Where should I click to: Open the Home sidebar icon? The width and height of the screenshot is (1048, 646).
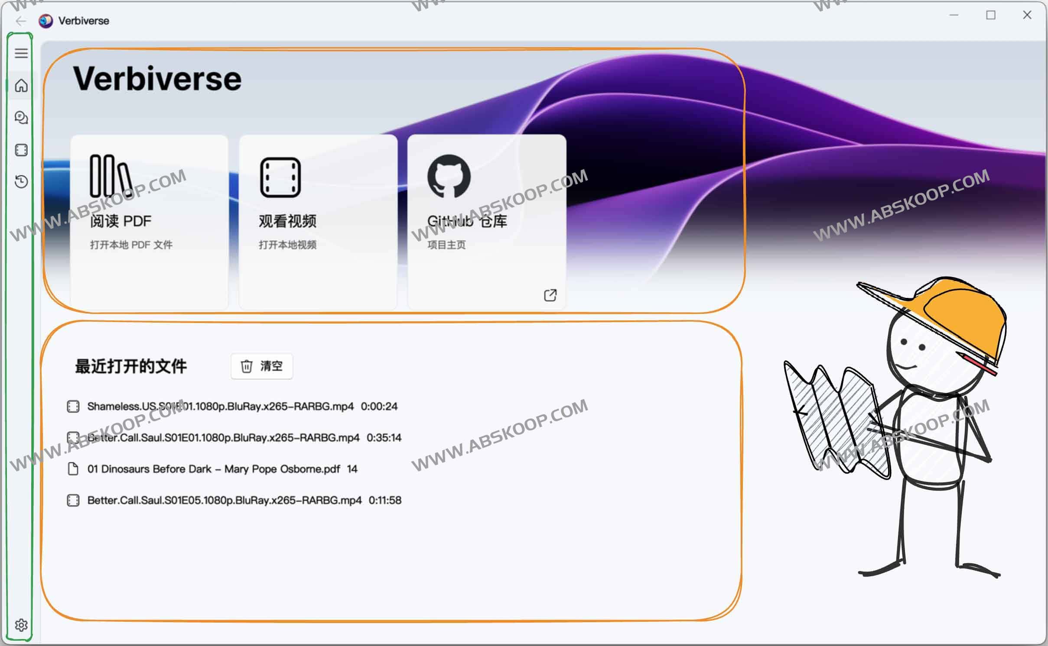pyautogui.click(x=20, y=86)
